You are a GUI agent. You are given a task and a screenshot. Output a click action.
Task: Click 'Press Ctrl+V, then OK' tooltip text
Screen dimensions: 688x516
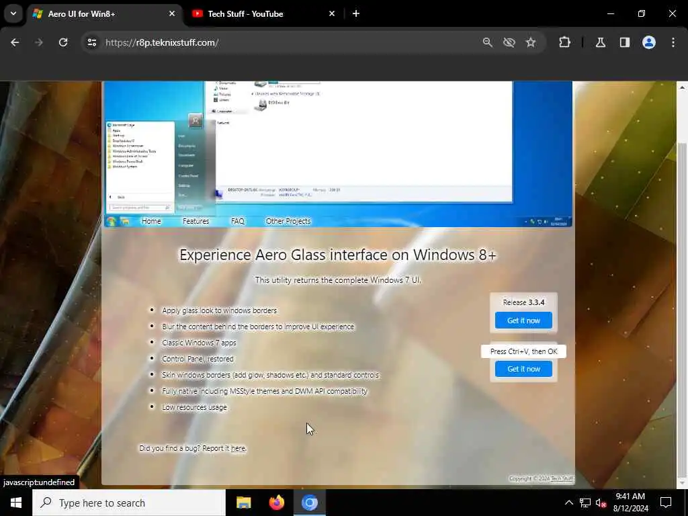click(523, 351)
